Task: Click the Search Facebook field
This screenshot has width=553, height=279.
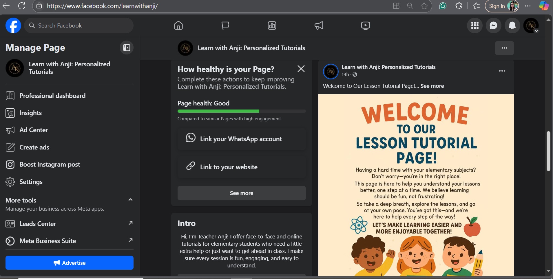Action: click(79, 25)
